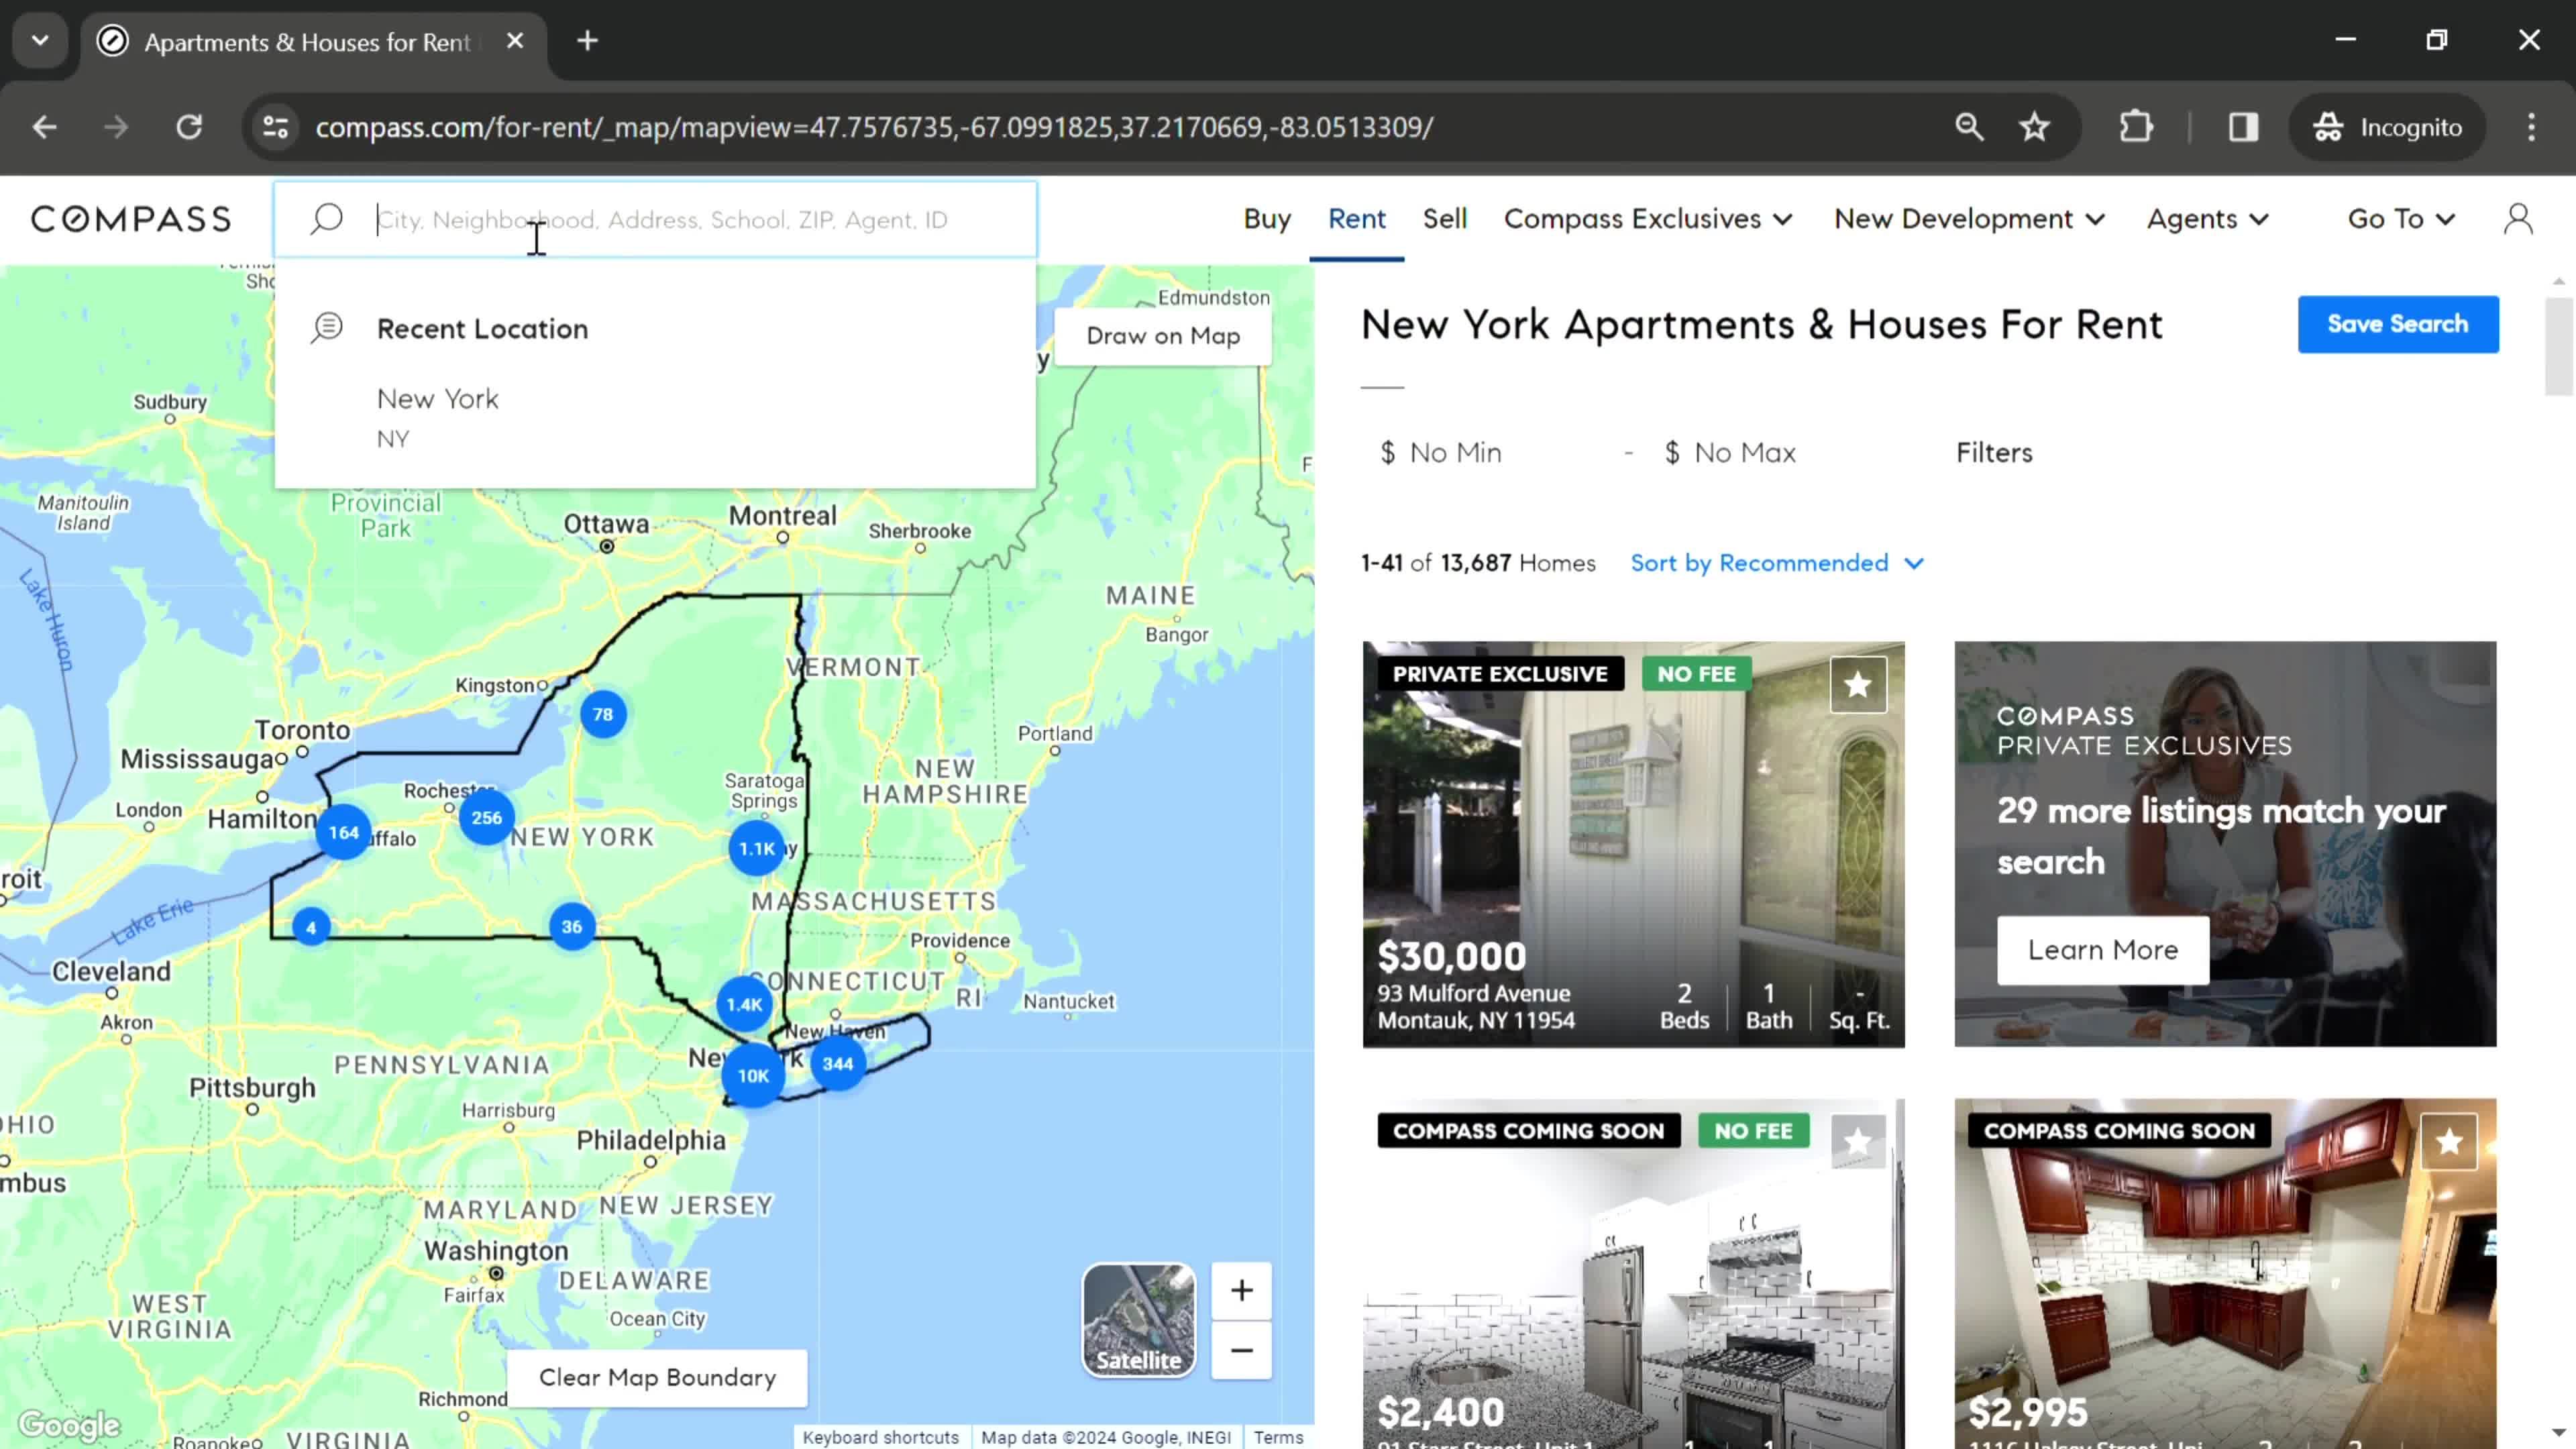Open Sort by Recommended dropdown
2576x1449 pixels.
coord(1777,563)
